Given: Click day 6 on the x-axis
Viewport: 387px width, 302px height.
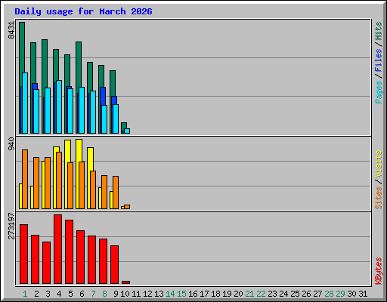Looking at the screenshot, I should [x=82, y=294].
